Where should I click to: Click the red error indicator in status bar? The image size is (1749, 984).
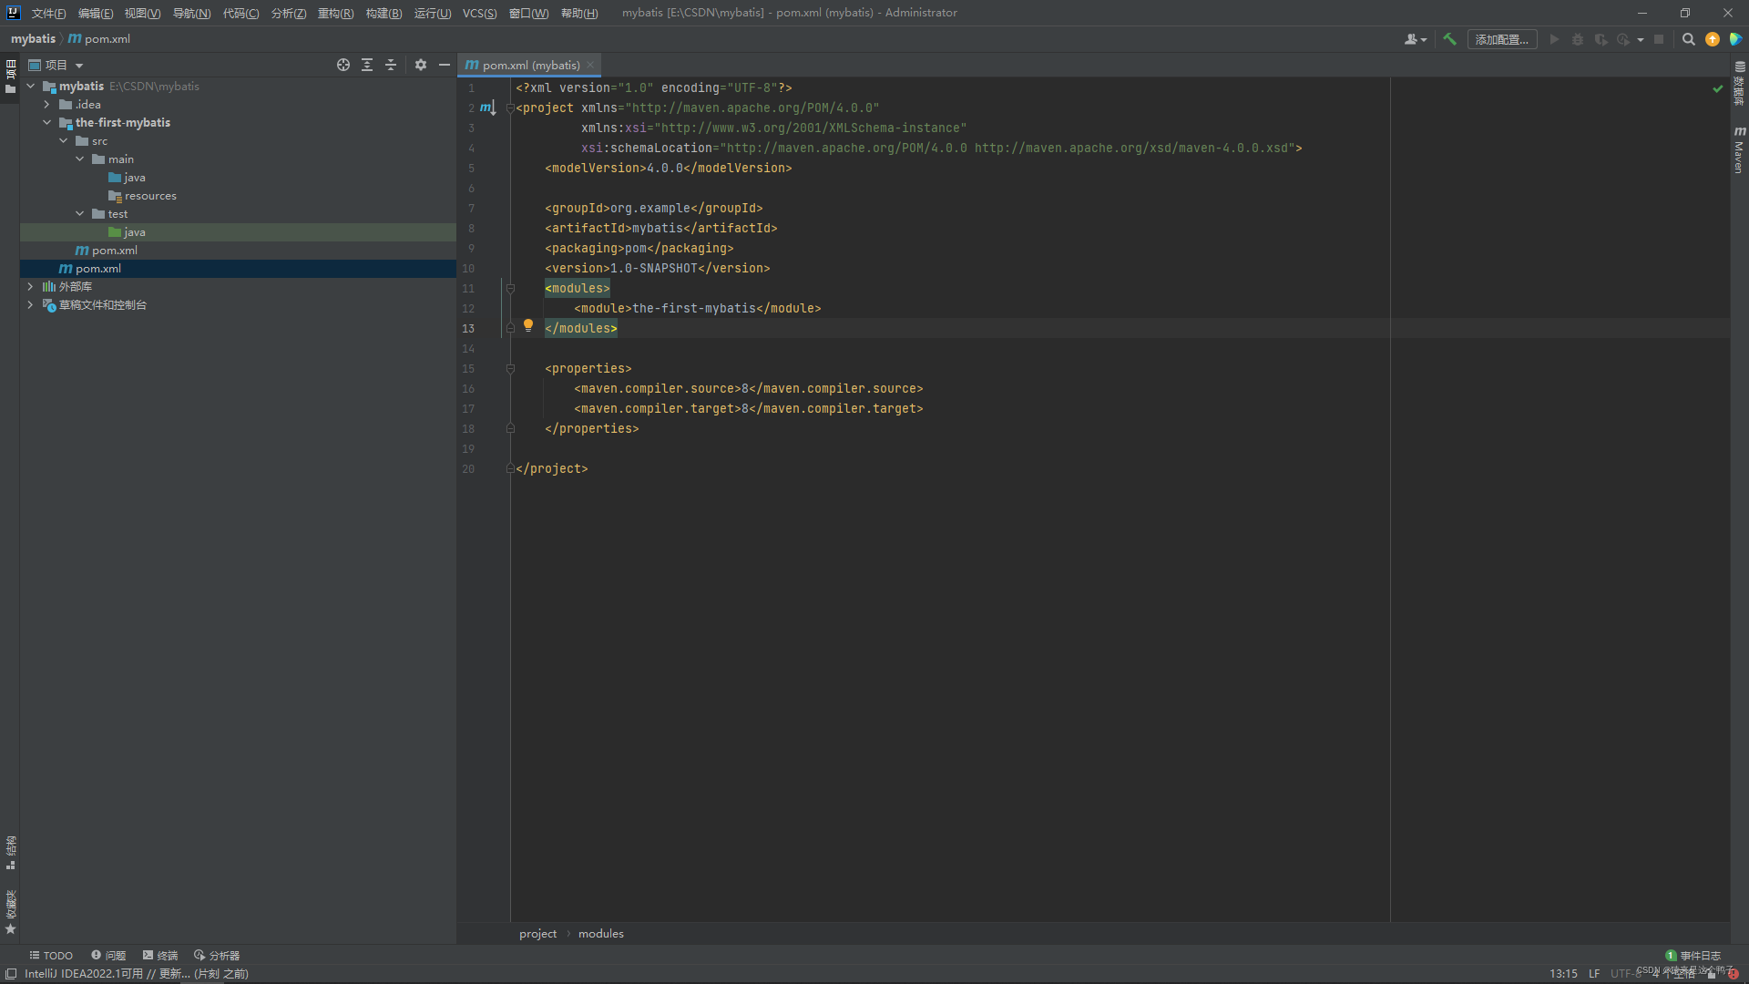coord(1734,974)
